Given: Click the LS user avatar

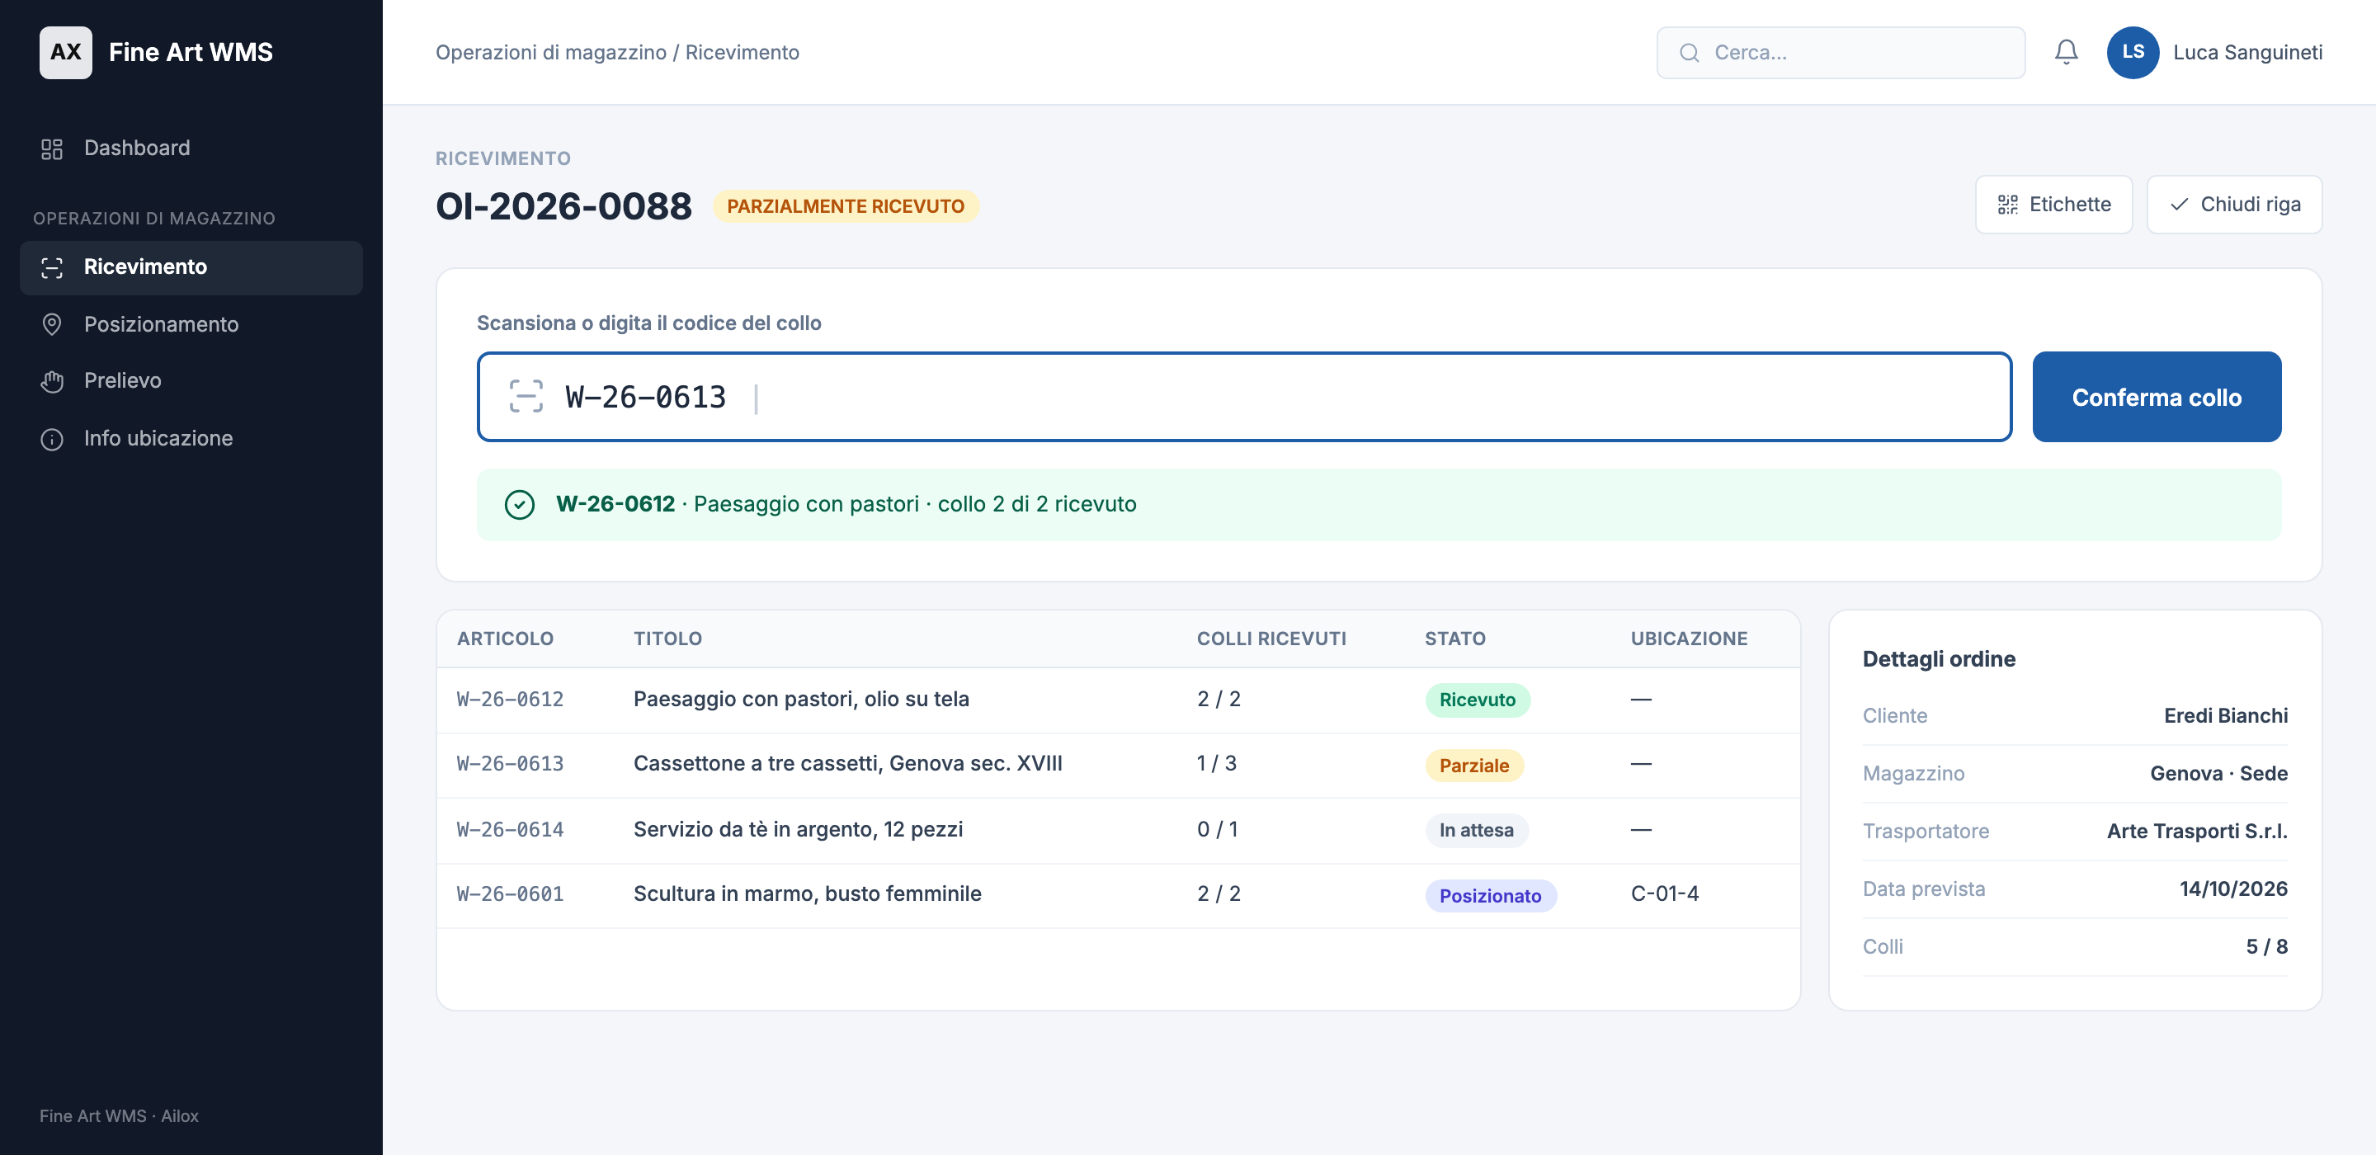Looking at the screenshot, I should point(2133,53).
